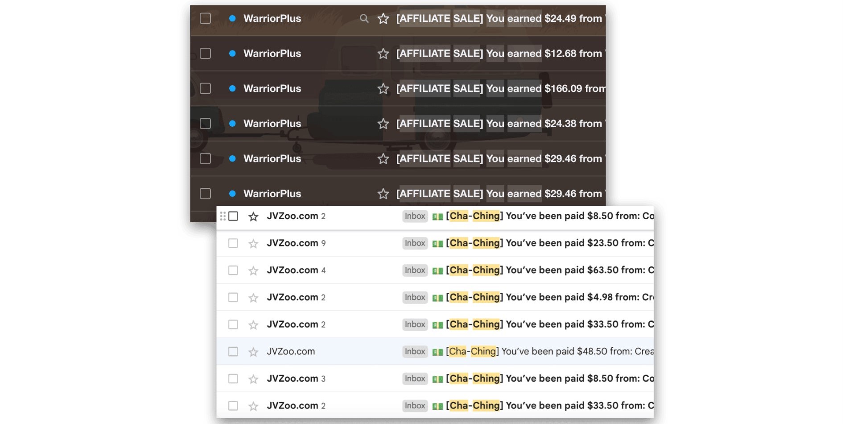Image resolution: width=845 pixels, height=424 pixels.
Task: Tick the checkbox for the JVZoo $48.50 email
Action: pyautogui.click(x=233, y=352)
